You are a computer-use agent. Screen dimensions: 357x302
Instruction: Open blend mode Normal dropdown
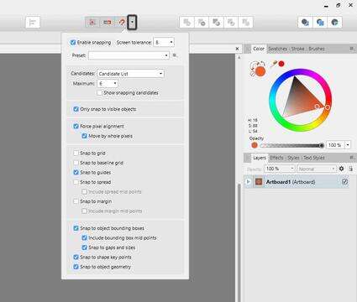316,169
